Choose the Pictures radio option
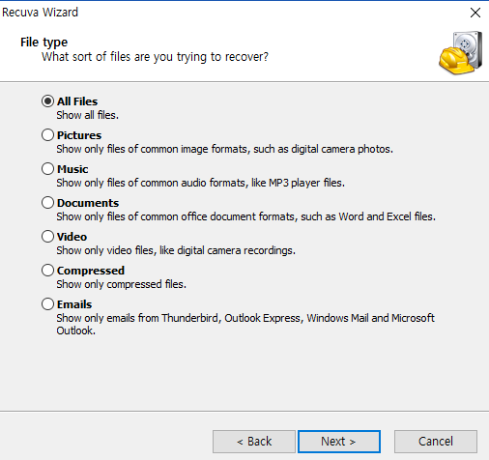Screen dimensions: 489x460 pos(47,135)
